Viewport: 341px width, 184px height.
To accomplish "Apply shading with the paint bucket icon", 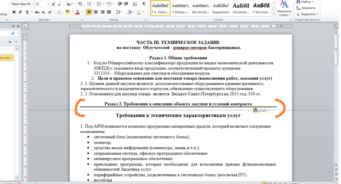I will click(130, 12).
